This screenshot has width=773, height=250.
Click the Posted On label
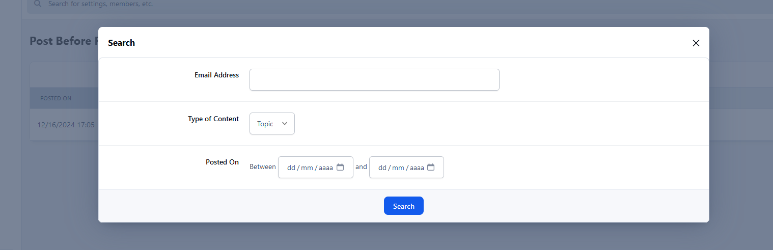click(222, 162)
